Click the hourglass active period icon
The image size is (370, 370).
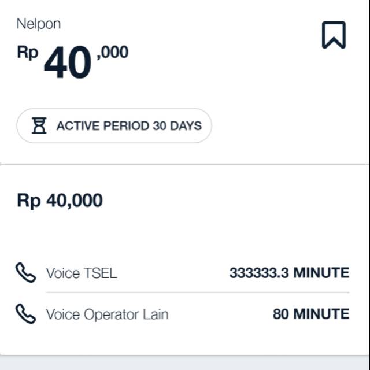pos(39,125)
